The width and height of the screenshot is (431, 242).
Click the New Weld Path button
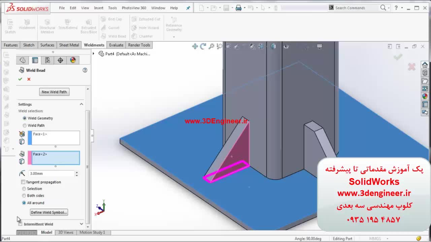(54, 92)
